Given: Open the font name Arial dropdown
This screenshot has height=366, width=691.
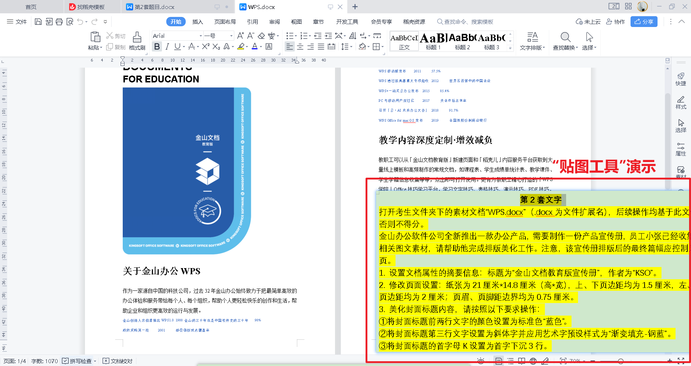Looking at the screenshot, I should pos(201,36).
